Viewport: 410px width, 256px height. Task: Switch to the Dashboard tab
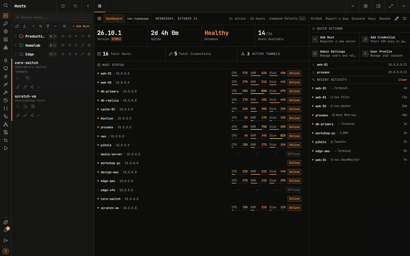[114, 18]
